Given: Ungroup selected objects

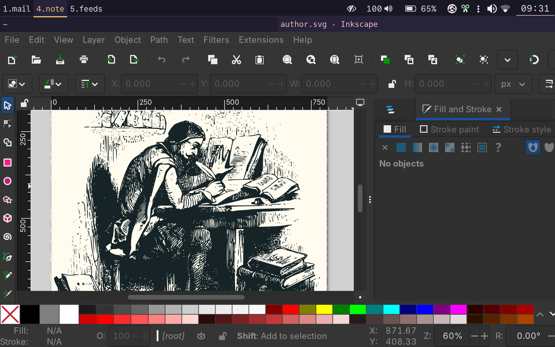Looking at the screenshot, I should [x=484, y=60].
